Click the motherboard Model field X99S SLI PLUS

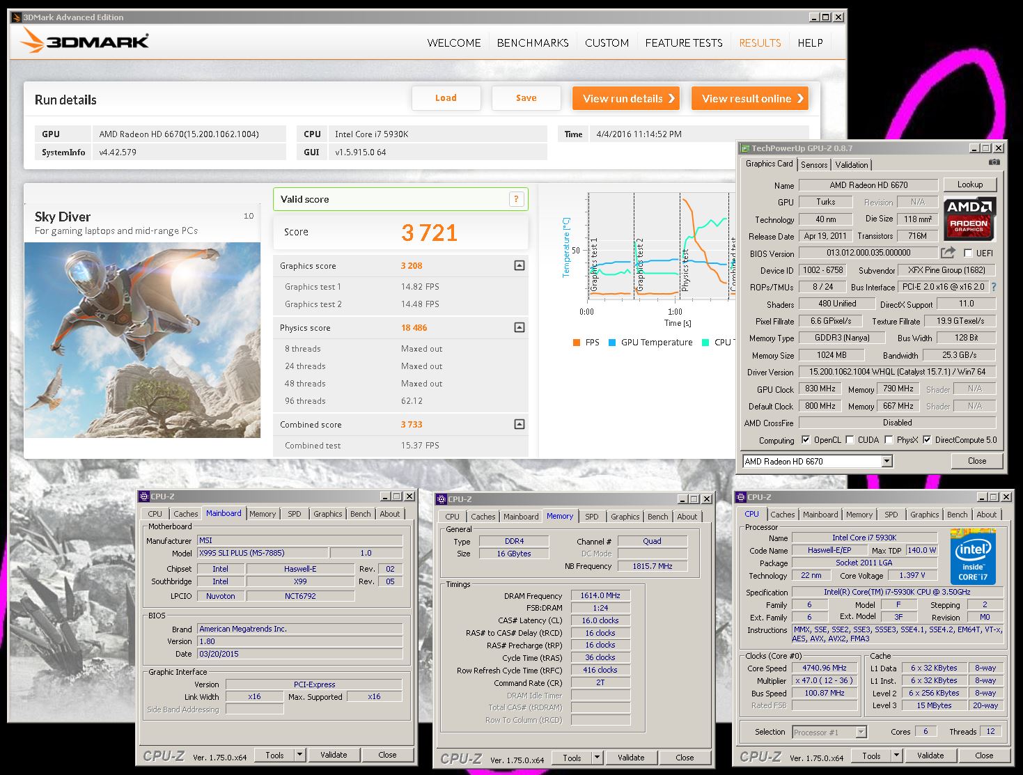[x=262, y=553]
